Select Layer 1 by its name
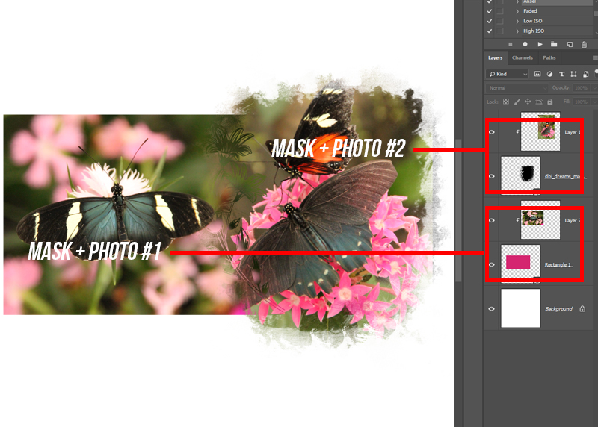Screen dimensions: 598x427 (x=572, y=132)
